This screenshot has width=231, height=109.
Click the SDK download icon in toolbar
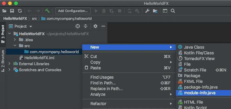(x=137, y=11)
